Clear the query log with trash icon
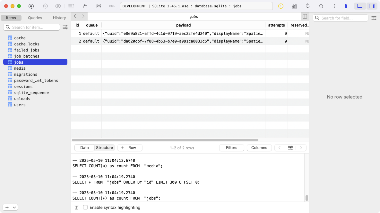The width and height of the screenshot is (380, 213). (76, 207)
